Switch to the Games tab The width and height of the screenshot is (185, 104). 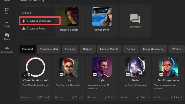131,49
